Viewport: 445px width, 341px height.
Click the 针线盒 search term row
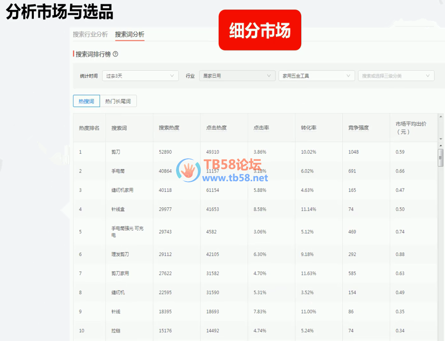(118, 209)
